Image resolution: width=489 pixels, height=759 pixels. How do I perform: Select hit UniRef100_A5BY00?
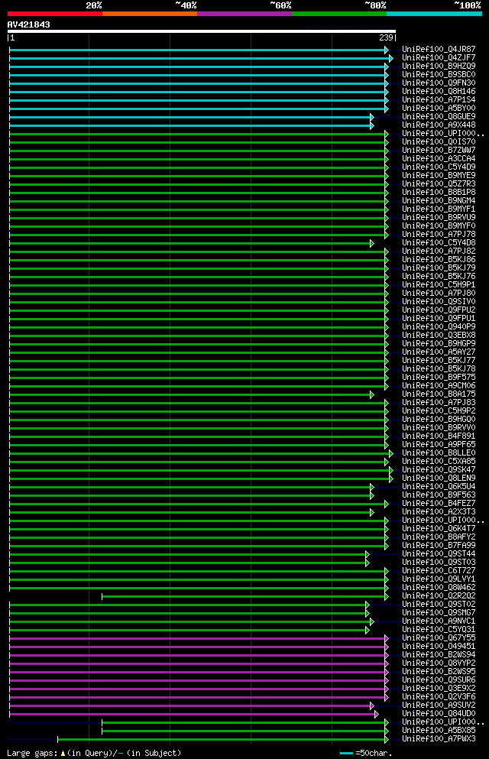tap(439, 108)
